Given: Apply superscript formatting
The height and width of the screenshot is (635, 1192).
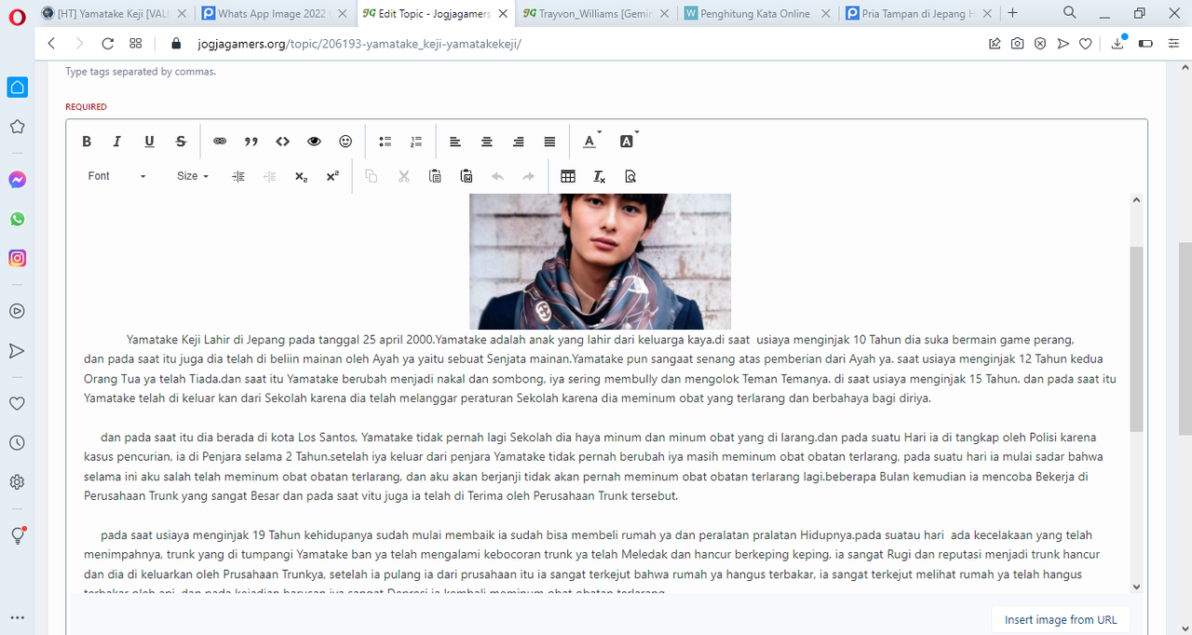Looking at the screenshot, I should (332, 176).
